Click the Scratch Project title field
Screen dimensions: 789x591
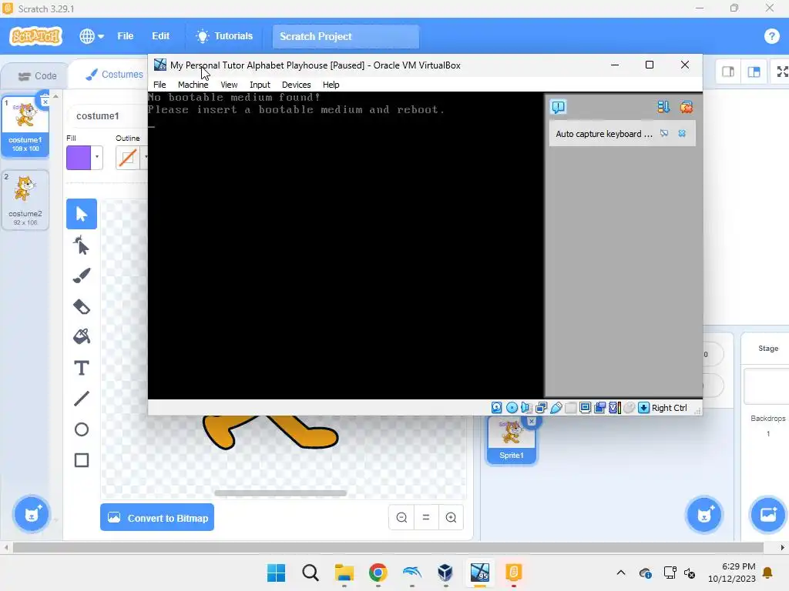tap(346, 36)
